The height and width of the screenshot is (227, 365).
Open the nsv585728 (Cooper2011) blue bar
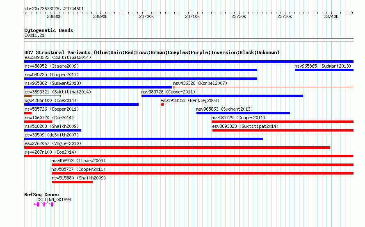[x=222, y=96]
